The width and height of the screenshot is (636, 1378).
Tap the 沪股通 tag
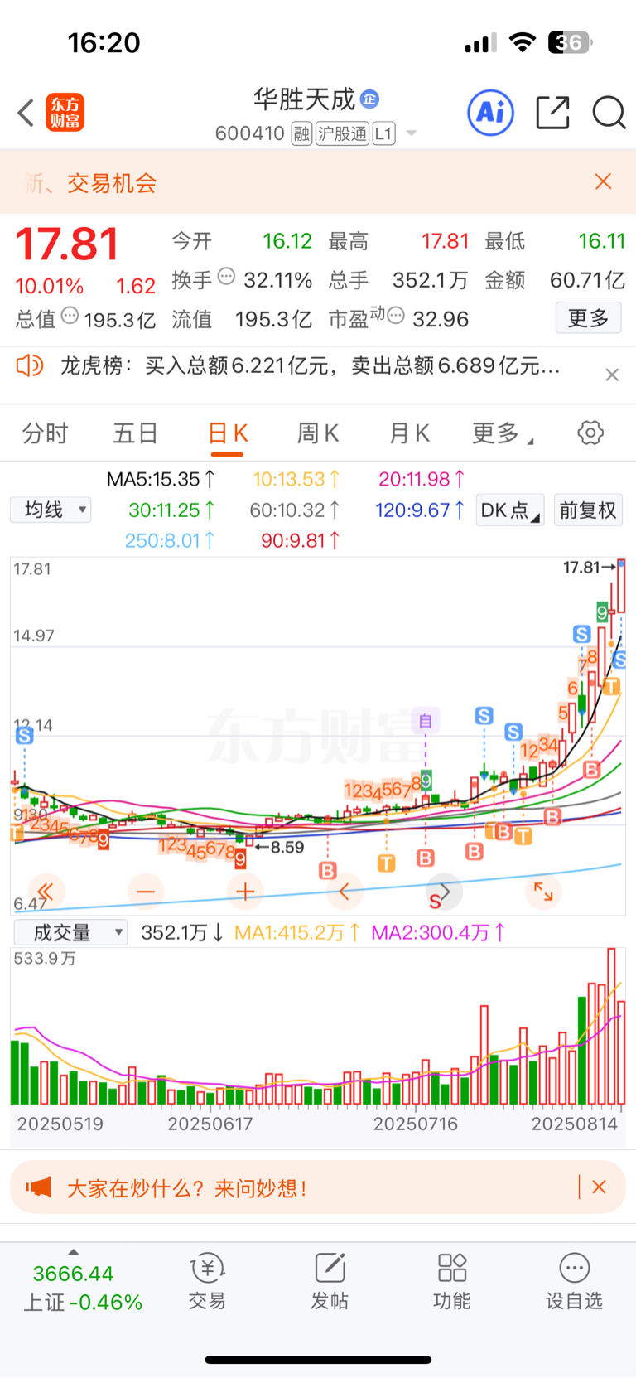point(343,133)
